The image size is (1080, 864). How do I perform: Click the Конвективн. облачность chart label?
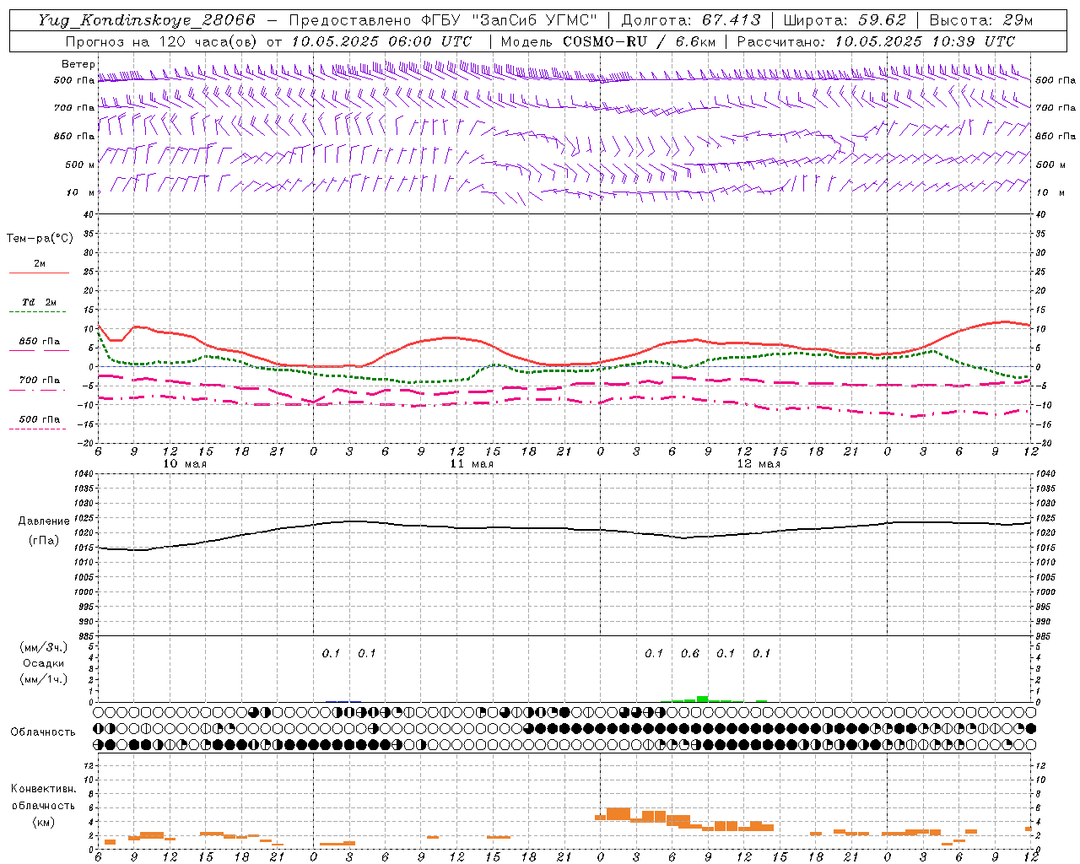coord(43,806)
